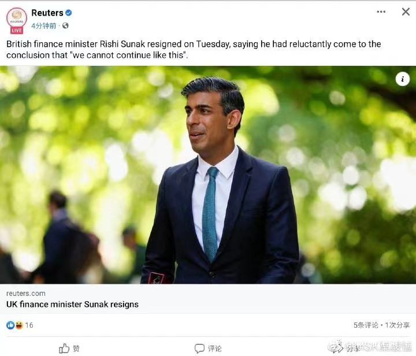Screen dimensions: 416x356
Task: Close the post with the X
Action: pos(406,12)
